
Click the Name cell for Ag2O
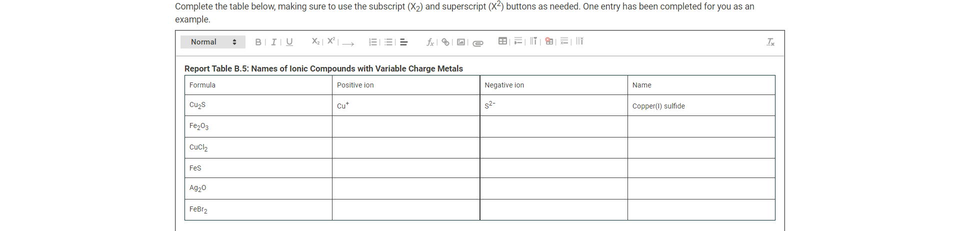tap(701, 188)
